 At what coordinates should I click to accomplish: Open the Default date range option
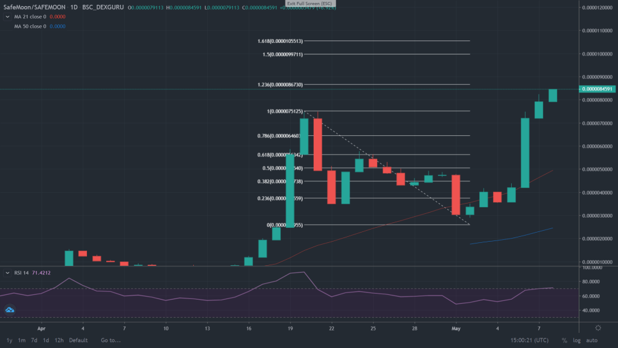pyautogui.click(x=77, y=340)
